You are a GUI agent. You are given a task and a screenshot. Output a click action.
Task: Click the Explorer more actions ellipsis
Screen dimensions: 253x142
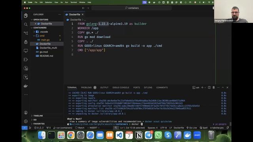pyautogui.click(x=60, y=15)
